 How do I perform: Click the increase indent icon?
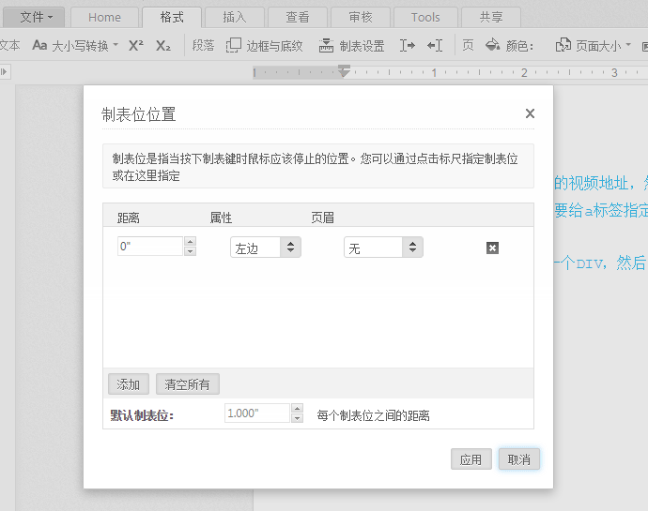(407, 45)
